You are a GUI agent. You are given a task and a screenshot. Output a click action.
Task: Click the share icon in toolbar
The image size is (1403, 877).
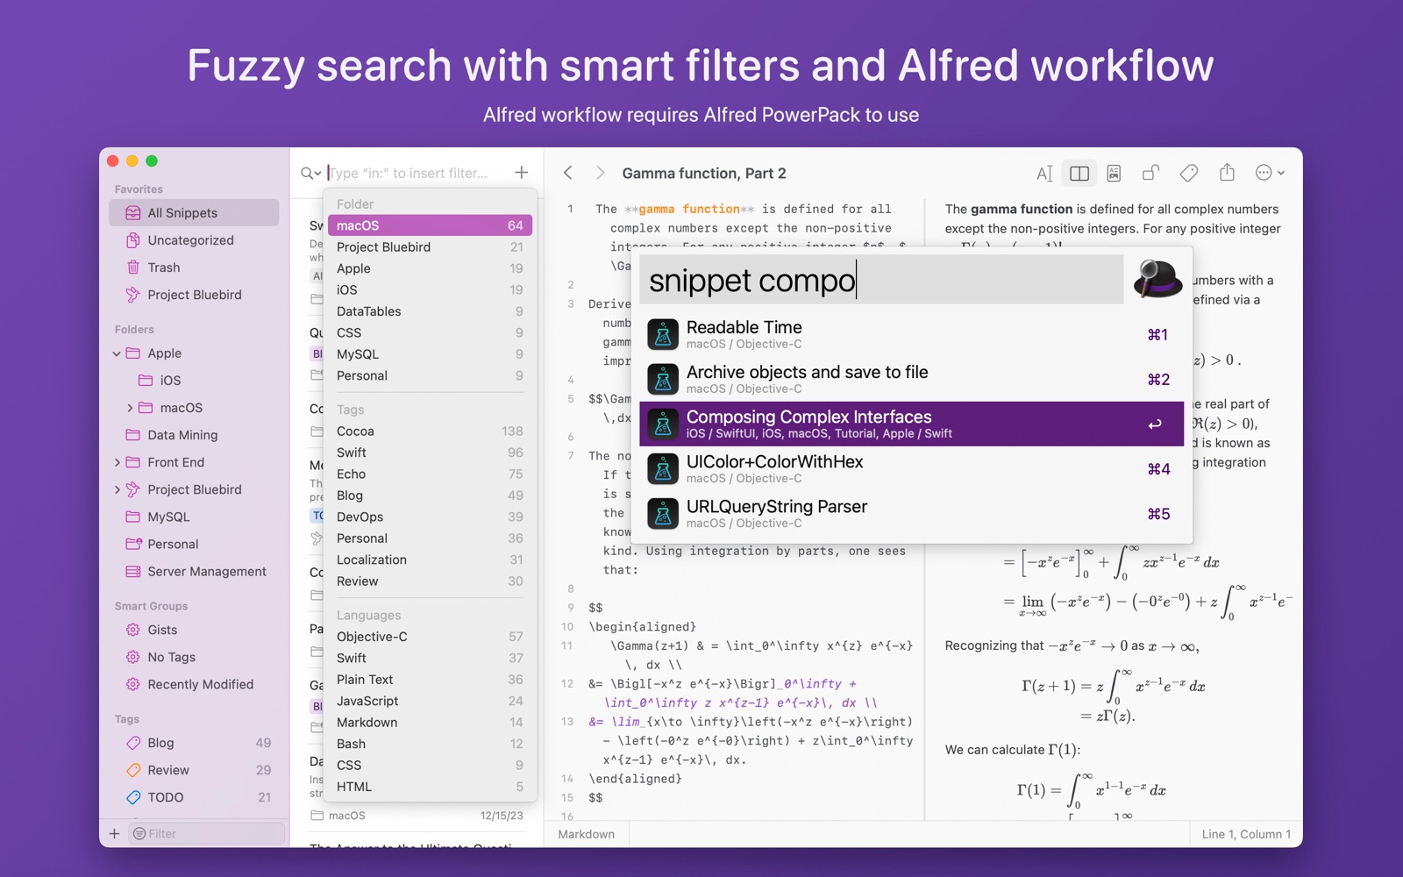1227,173
